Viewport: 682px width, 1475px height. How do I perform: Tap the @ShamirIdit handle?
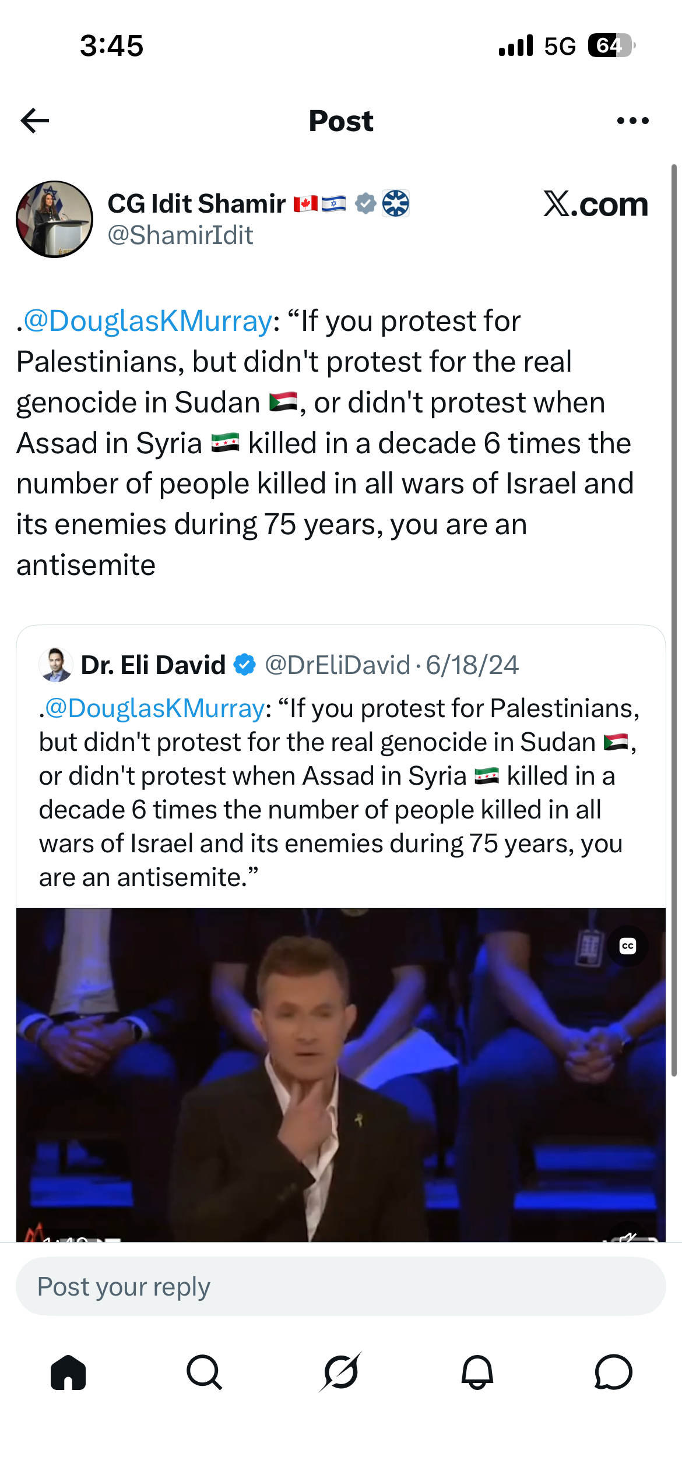pyautogui.click(x=181, y=235)
